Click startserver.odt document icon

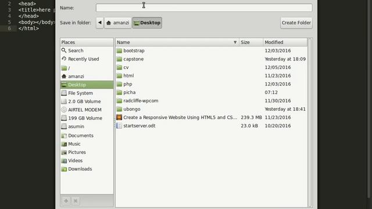click(119, 126)
